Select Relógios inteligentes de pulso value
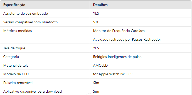Viewport: 192px width, 95px height. [x=117, y=57]
